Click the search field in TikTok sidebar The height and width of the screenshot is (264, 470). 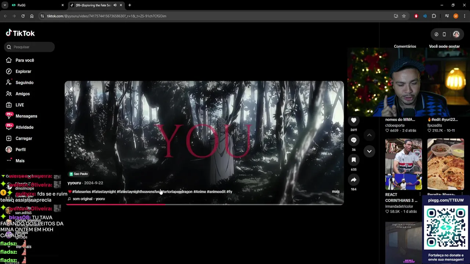pos(30,47)
